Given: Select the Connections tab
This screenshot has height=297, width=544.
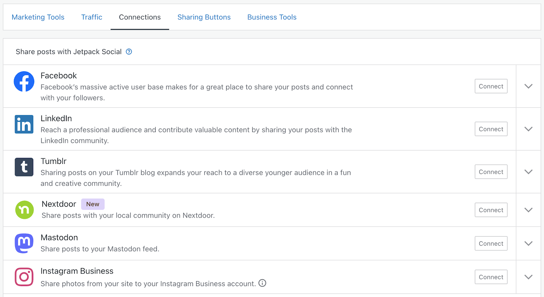Looking at the screenshot, I should click(140, 17).
